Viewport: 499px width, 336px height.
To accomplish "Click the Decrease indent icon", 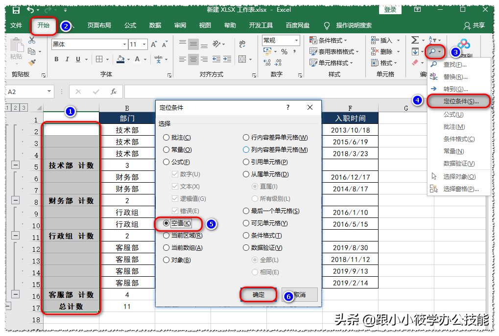I will (216, 59).
